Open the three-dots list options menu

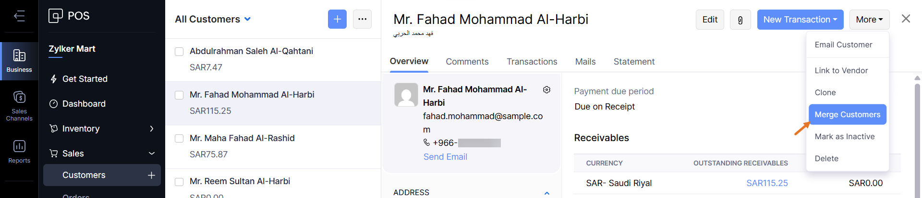tap(362, 19)
